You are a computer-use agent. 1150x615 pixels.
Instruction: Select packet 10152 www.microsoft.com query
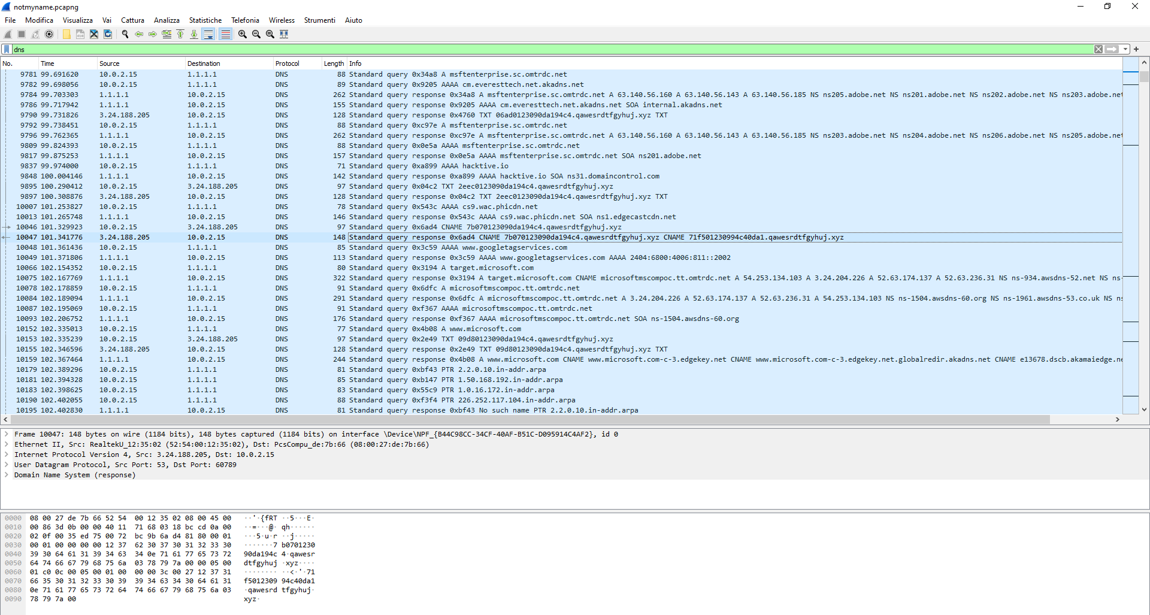click(561, 329)
